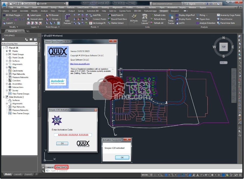
Task: Expand the Surfaces node under Parcel-3A
Action: click(7, 61)
